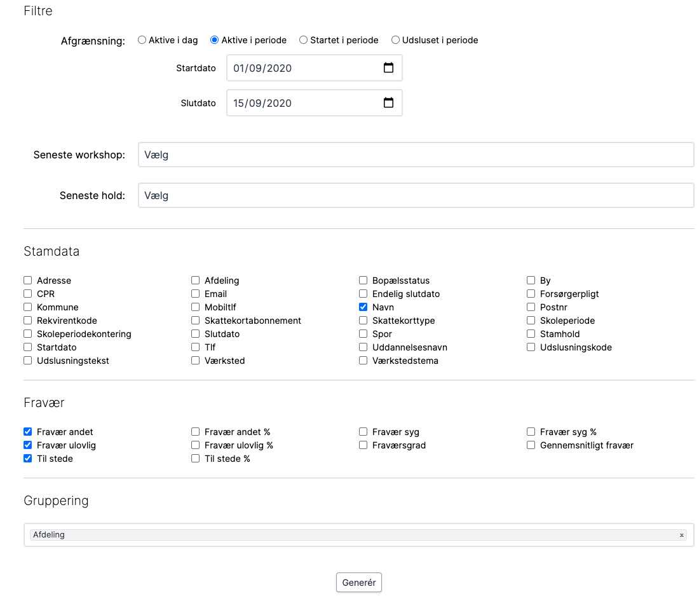Open the Gruppering multi-select field
This screenshot has height=596, width=699.
pos(359,535)
